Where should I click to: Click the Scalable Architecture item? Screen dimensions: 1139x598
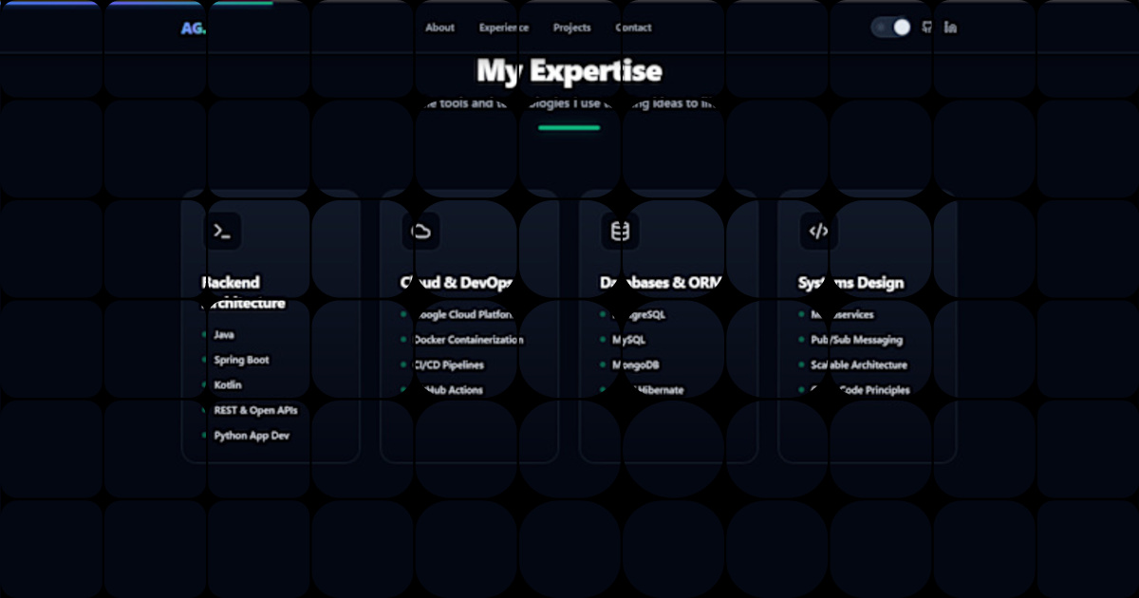tap(859, 365)
